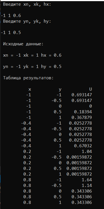Click the x value -1 in the row with U 0.18394
This screenshot has height=209, width=104.
point(28,112)
